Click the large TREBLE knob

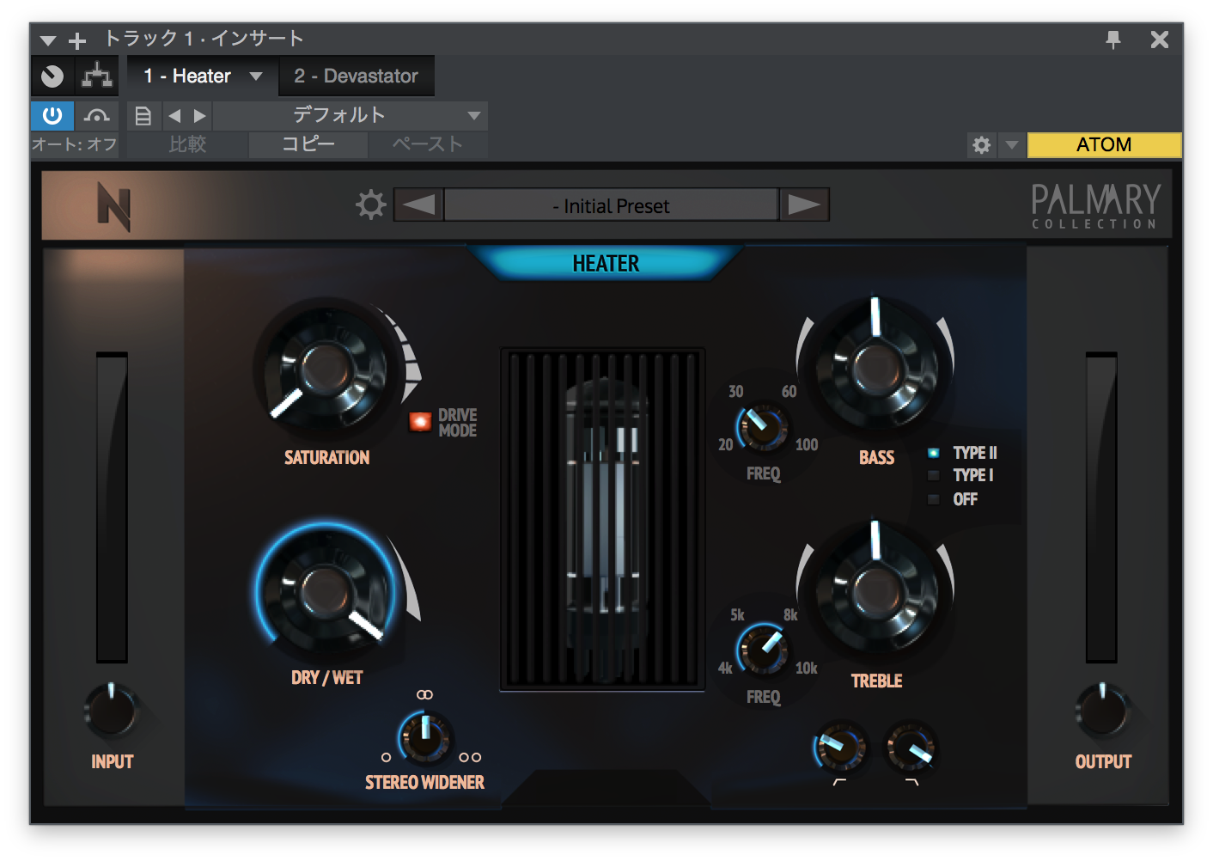[875, 591]
